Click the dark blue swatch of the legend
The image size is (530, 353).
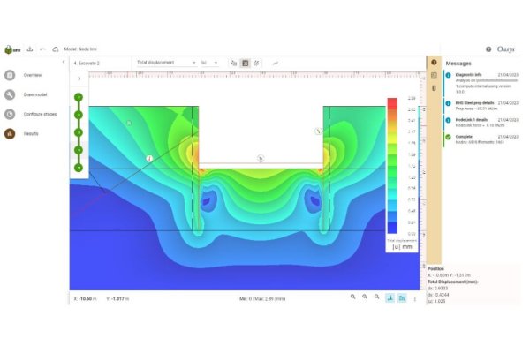pos(392,228)
